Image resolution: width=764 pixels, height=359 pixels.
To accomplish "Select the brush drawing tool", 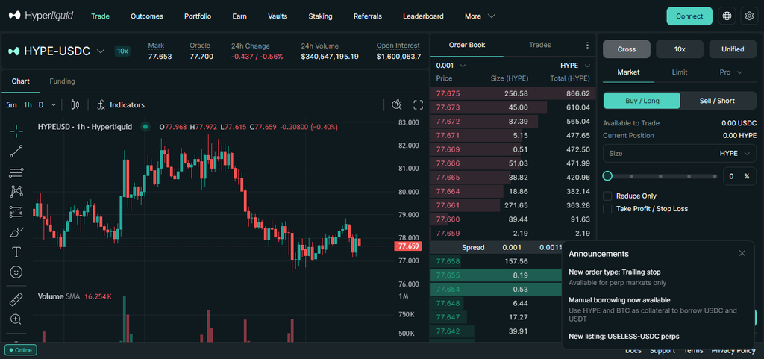I will [x=16, y=232].
